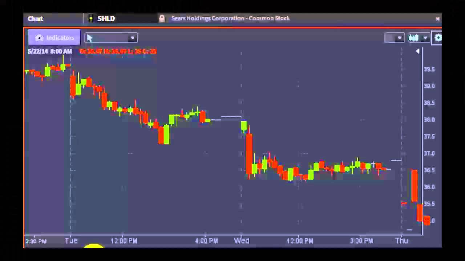Click the 39.5 price axis label
The width and height of the screenshot is (465, 261).
coord(429,69)
